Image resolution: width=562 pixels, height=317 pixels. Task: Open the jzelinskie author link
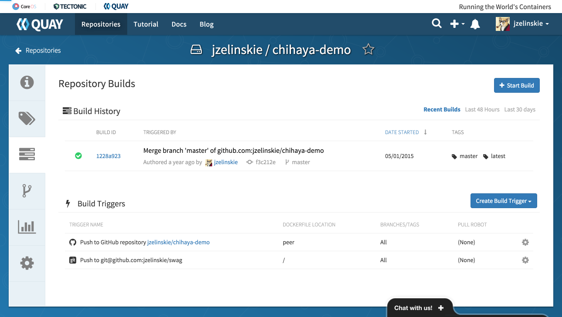(x=226, y=162)
